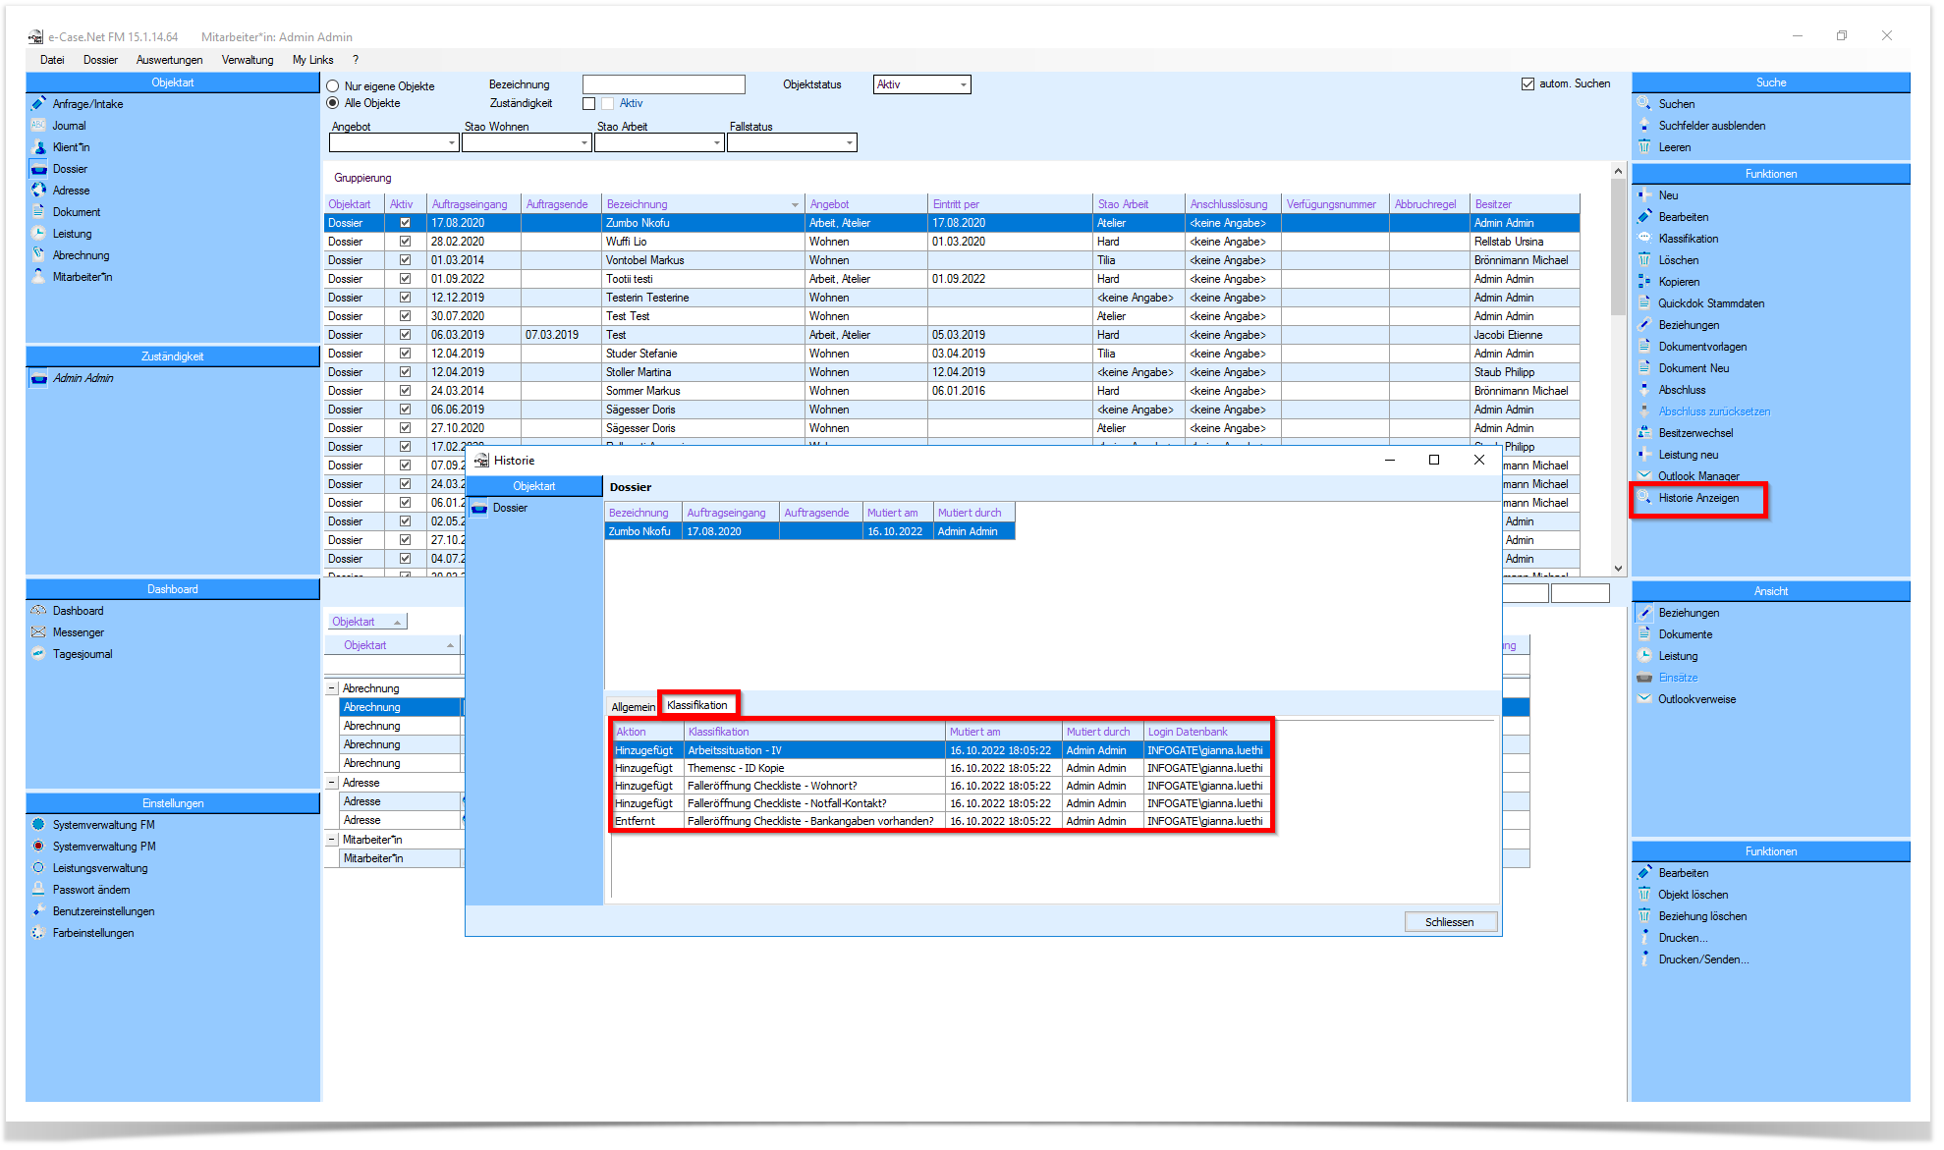Open Farbeinstellungen icon

(38, 932)
